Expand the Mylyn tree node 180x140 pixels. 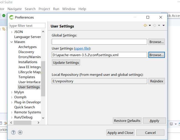[12, 92]
